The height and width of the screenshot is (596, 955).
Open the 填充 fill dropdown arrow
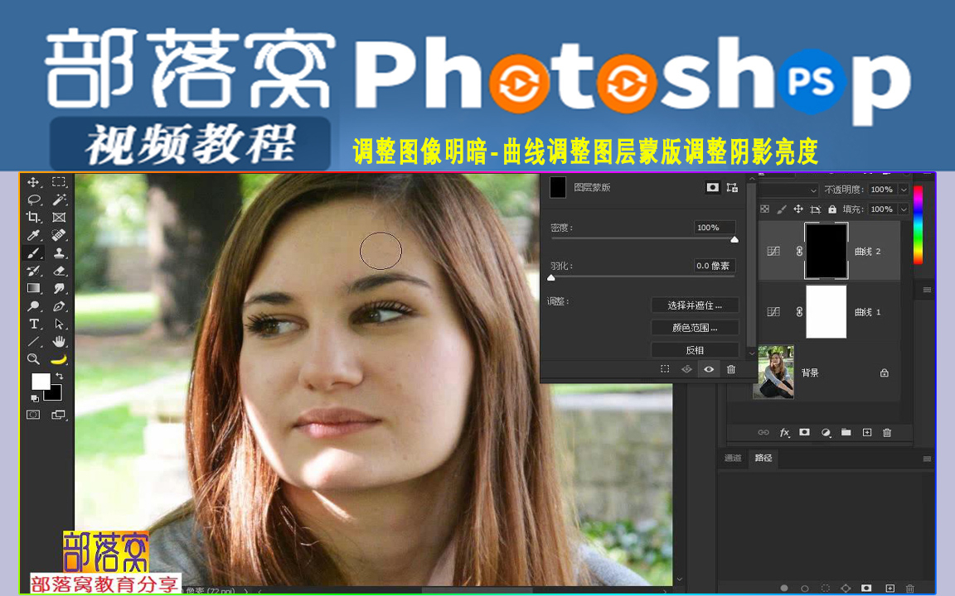coord(904,209)
